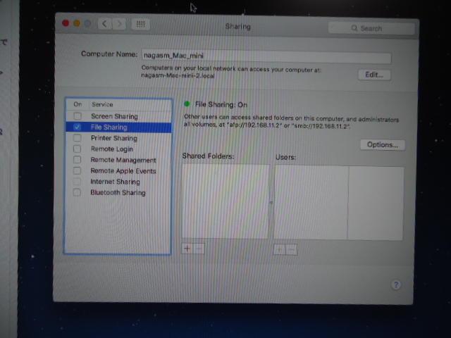Go back with the left chevron button

pyautogui.click(x=105, y=23)
